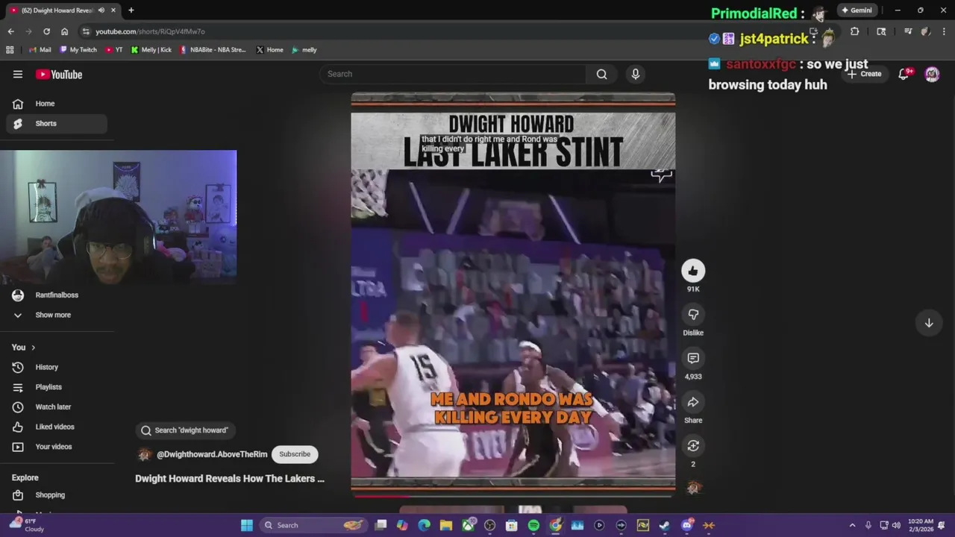
Task: Open the Create menu button
Action: click(x=864, y=74)
